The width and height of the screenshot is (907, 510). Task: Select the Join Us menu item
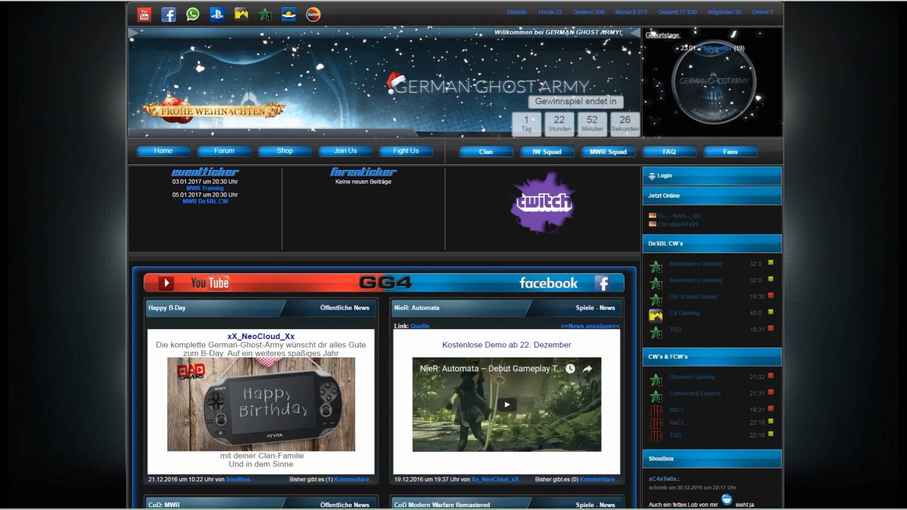[x=345, y=151]
